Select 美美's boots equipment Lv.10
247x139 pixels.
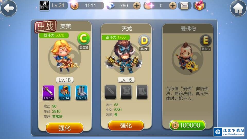click(x=82, y=93)
